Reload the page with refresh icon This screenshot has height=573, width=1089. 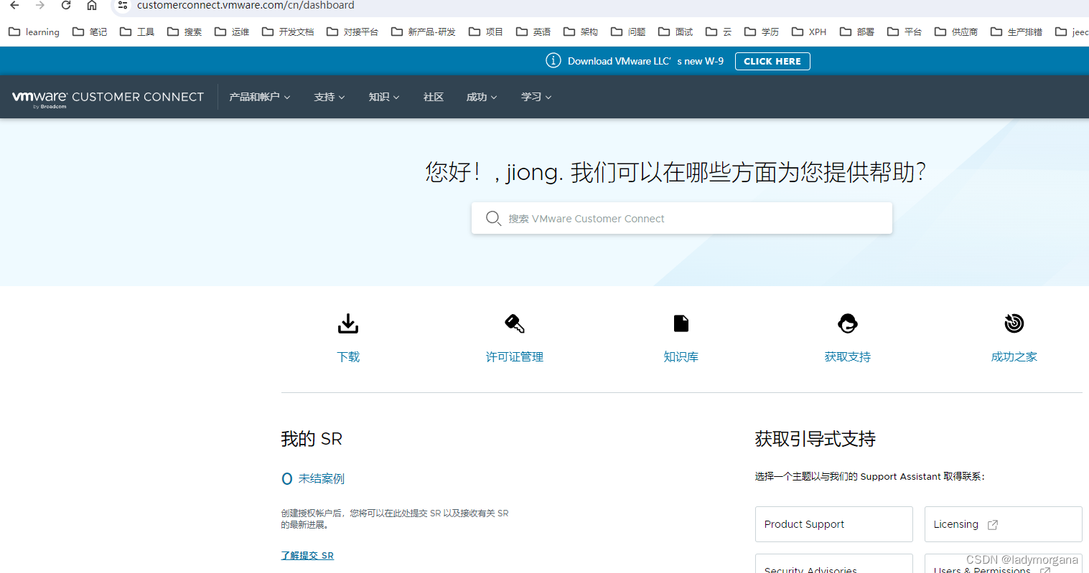click(66, 5)
